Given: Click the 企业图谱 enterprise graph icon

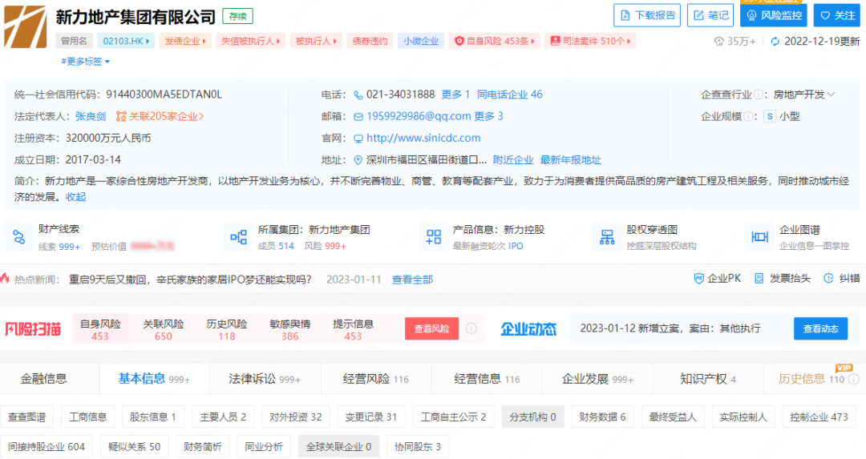Looking at the screenshot, I should tap(760, 237).
